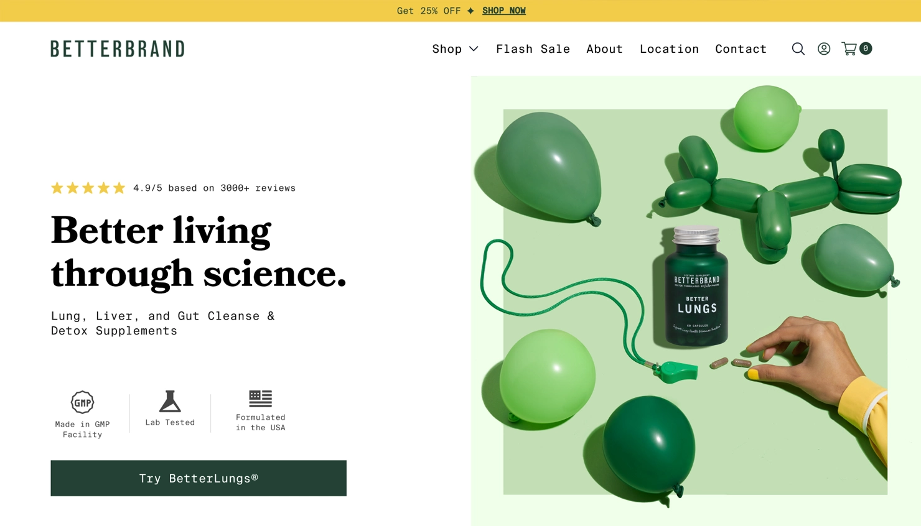Open the search magnifier icon

click(x=798, y=48)
